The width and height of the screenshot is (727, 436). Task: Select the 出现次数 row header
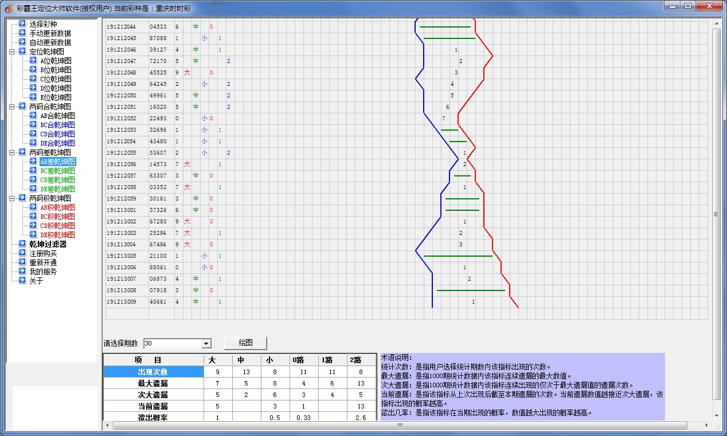coord(153,372)
